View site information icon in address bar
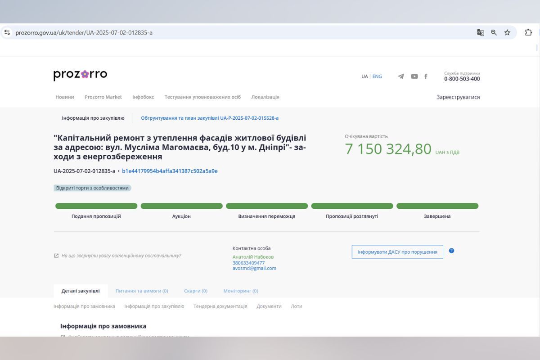540x360 pixels. tap(7, 32)
